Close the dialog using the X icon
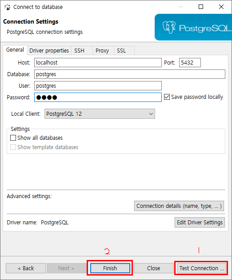Screen dimensions: 232x280 point(221,7)
